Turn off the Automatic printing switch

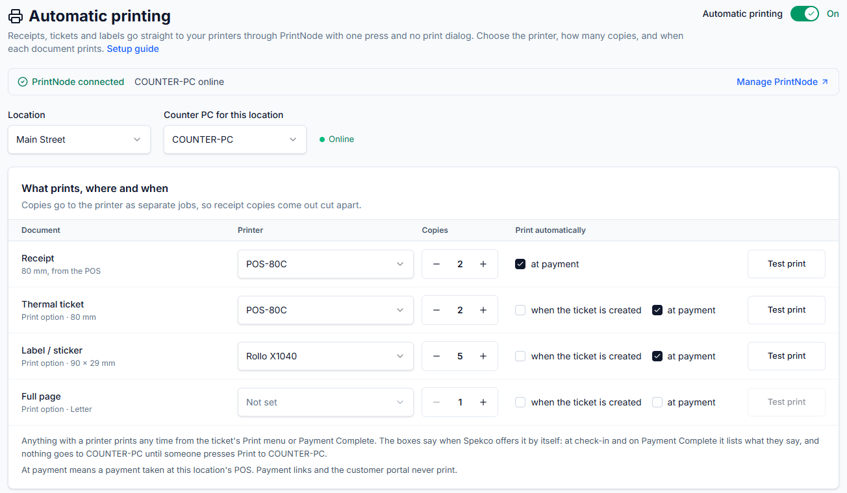(x=805, y=14)
